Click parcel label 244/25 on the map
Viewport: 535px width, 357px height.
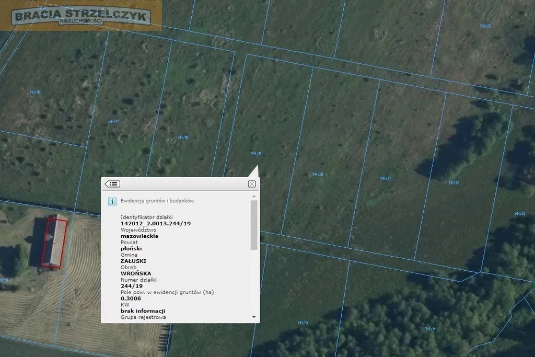coord(485,26)
